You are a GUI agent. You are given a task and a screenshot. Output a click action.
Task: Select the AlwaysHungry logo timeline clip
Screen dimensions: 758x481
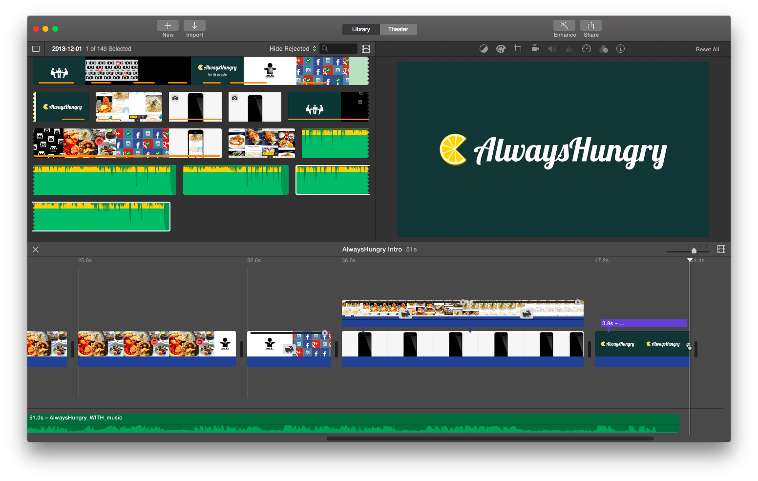pos(642,349)
